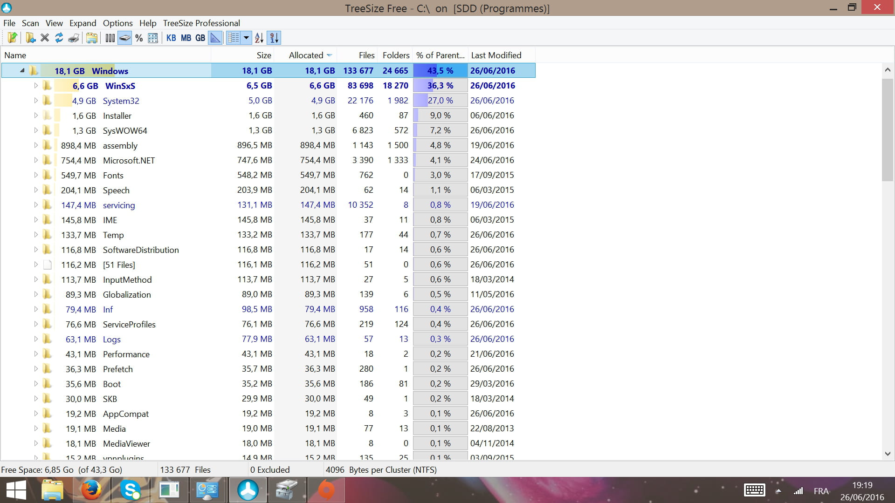Viewport: 895px width, 503px height.
Task: Sort by the Allocated column header
Action: tap(305, 55)
